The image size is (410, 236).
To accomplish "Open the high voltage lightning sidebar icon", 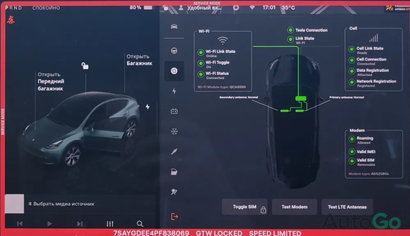I will pos(174,91).
